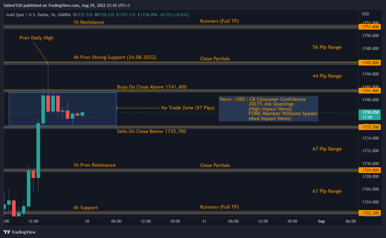Select the 1751.400 price label on the scale

point(370,27)
